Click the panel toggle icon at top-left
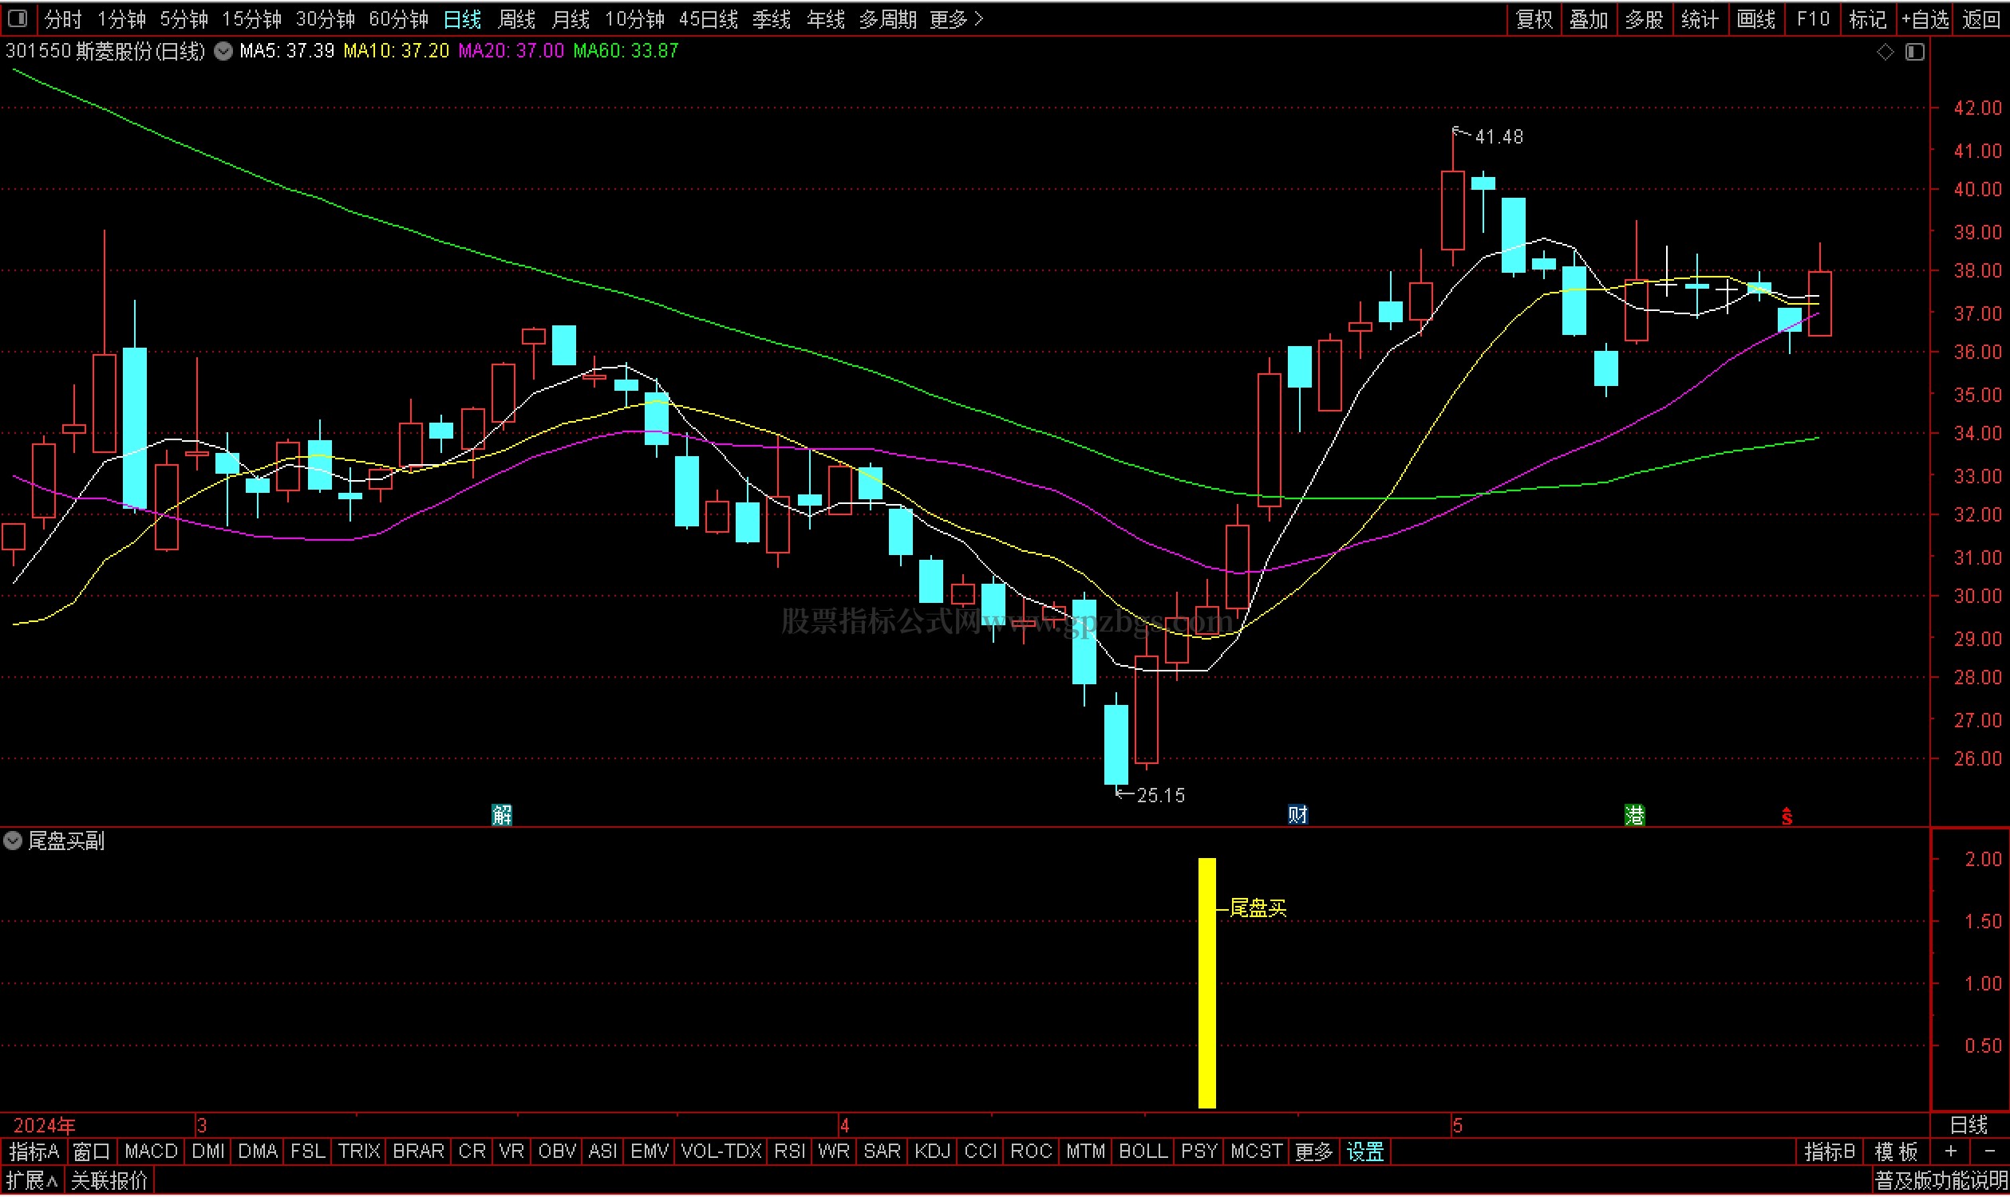 point(17,18)
